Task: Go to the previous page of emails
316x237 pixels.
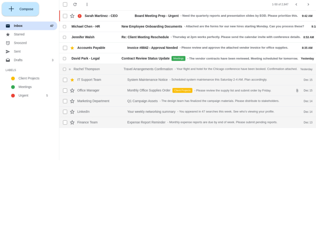Action: pyautogui.click(x=296, y=4)
